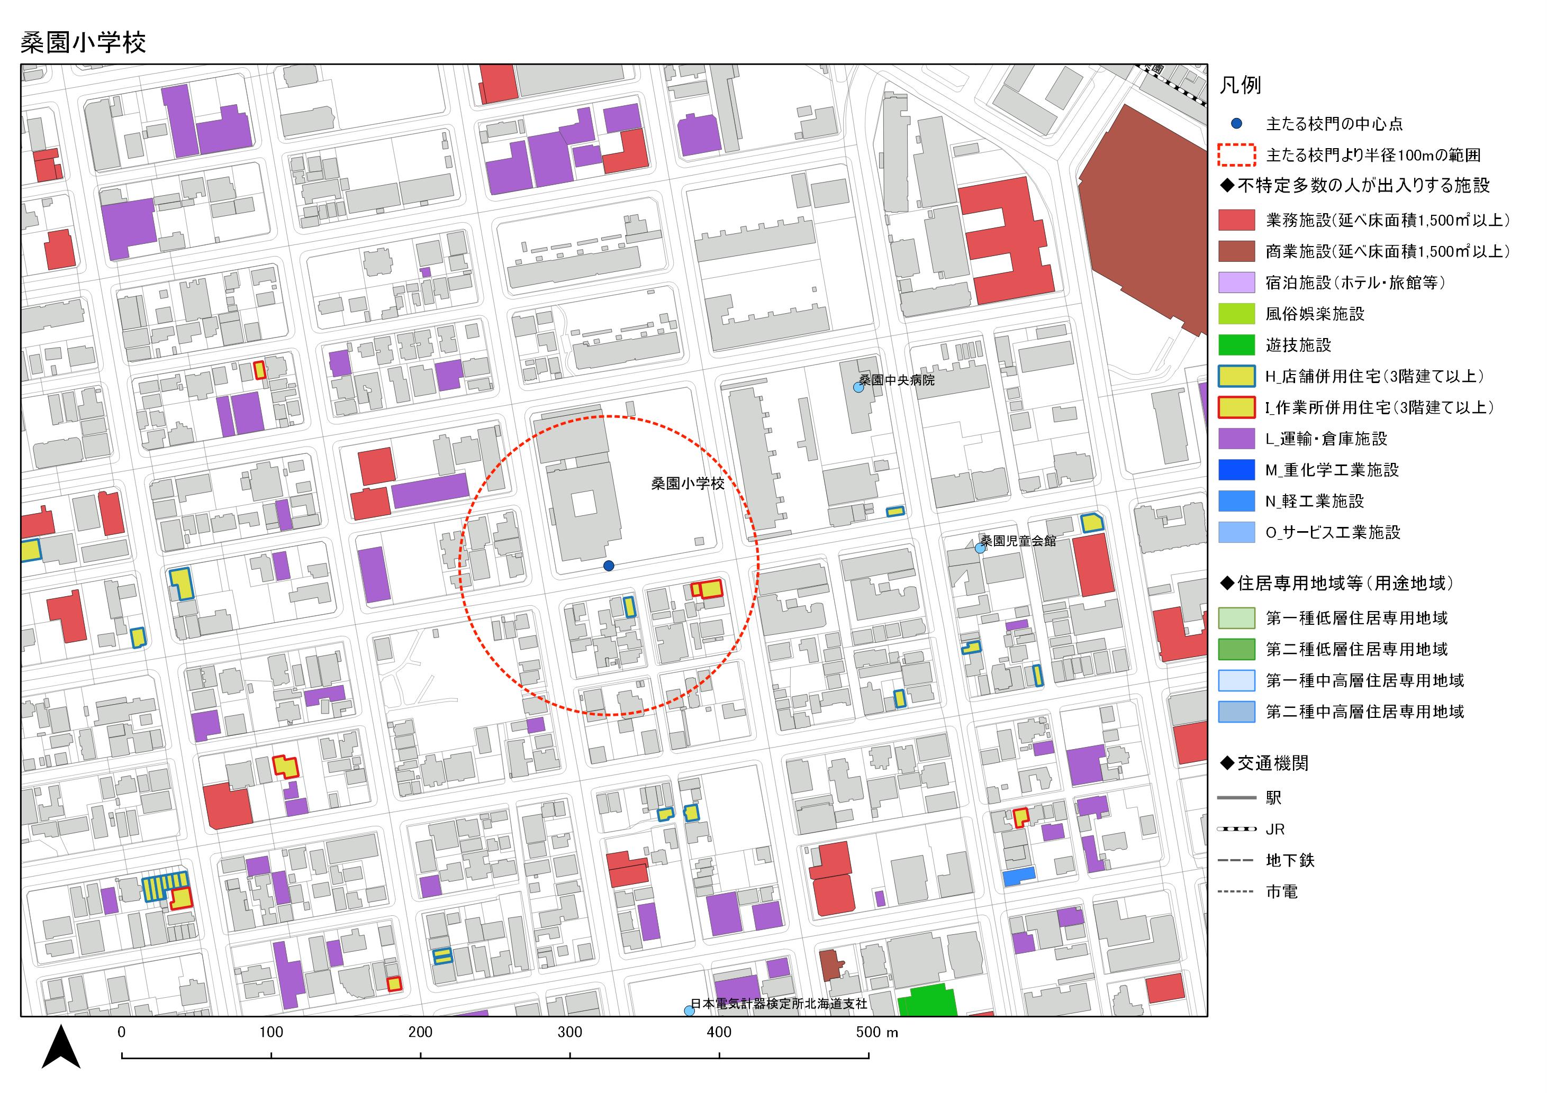Select the 第一種中高層住居専用地域 swatch

[1236, 680]
